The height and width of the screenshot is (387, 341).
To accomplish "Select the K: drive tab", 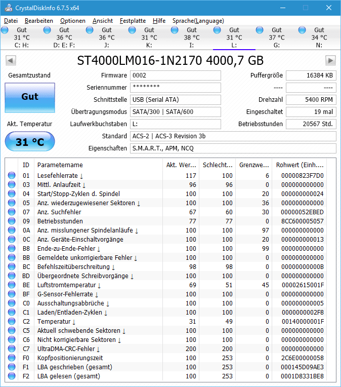I will point(149,37).
